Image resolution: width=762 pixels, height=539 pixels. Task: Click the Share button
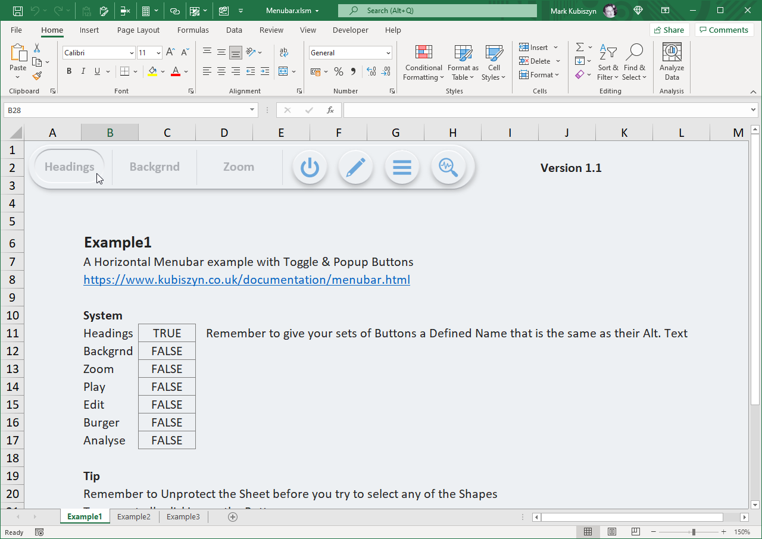[x=669, y=30]
